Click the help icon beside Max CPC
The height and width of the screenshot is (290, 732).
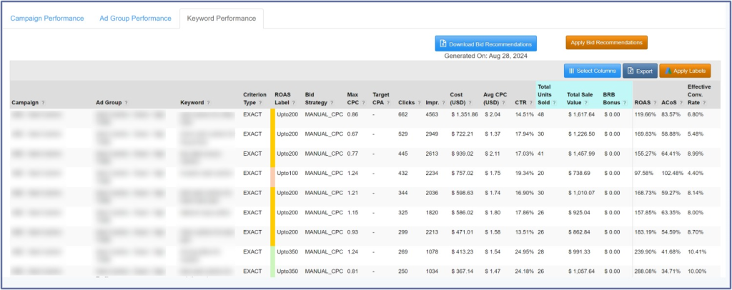pyautogui.click(x=363, y=103)
